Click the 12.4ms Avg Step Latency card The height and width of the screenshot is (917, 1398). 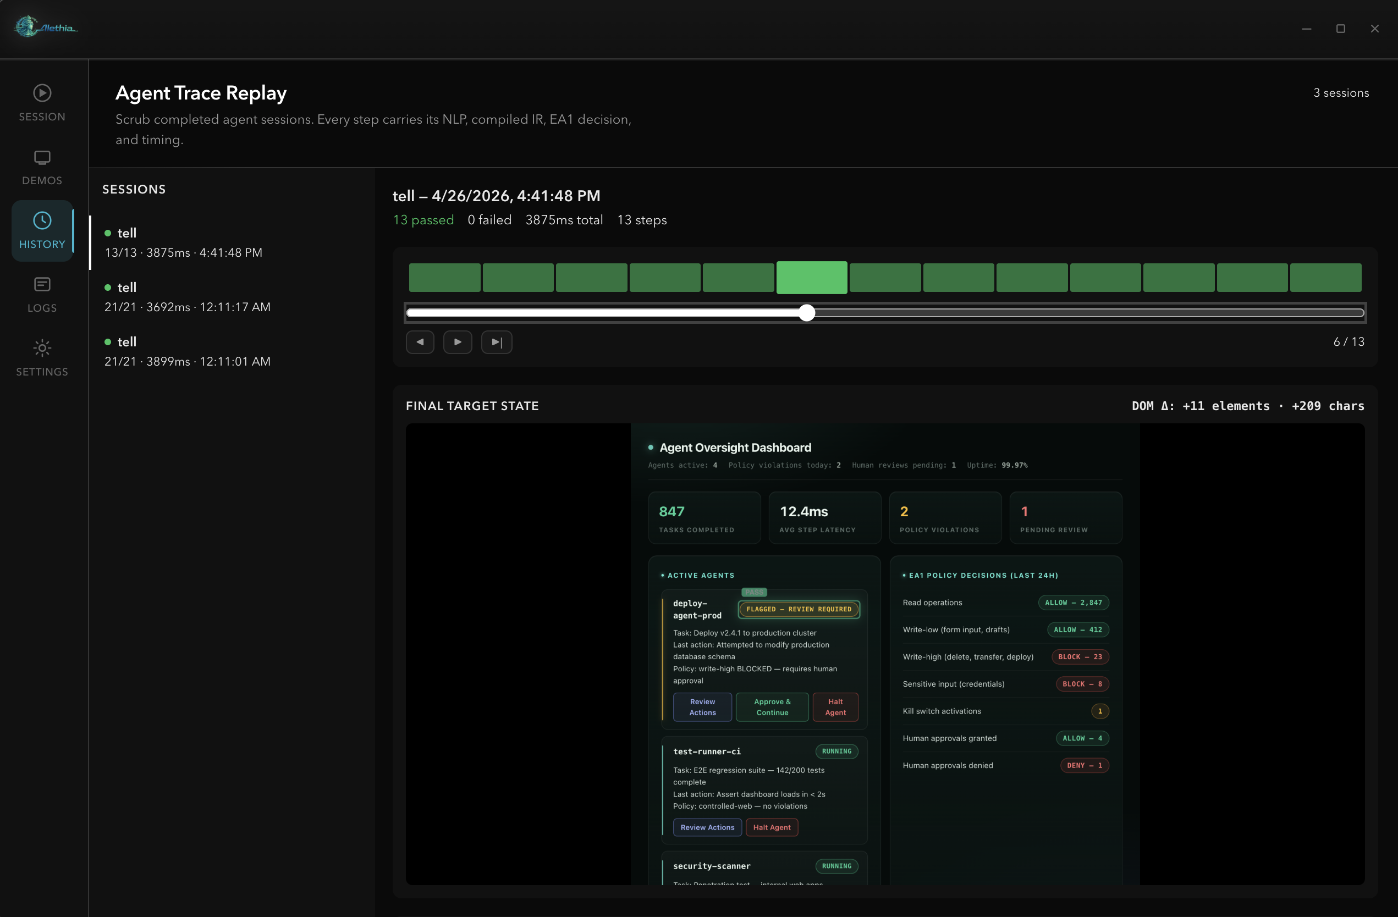coord(825,518)
